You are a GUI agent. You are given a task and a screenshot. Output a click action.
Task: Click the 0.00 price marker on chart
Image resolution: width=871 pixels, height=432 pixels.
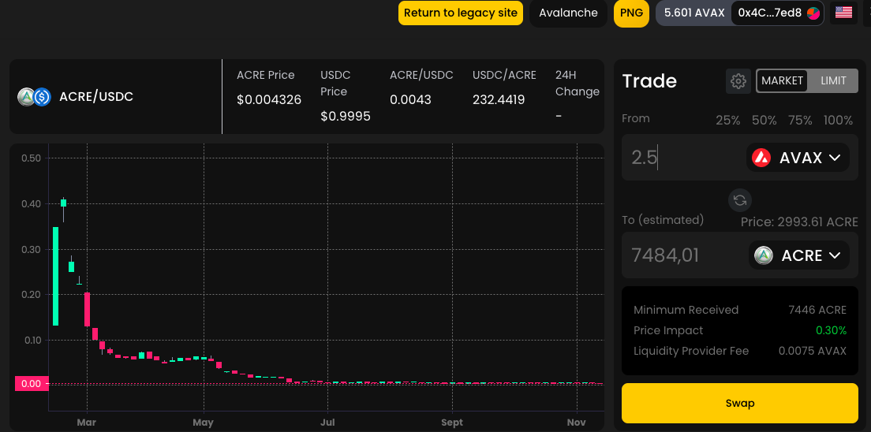[x=31, y=384]
